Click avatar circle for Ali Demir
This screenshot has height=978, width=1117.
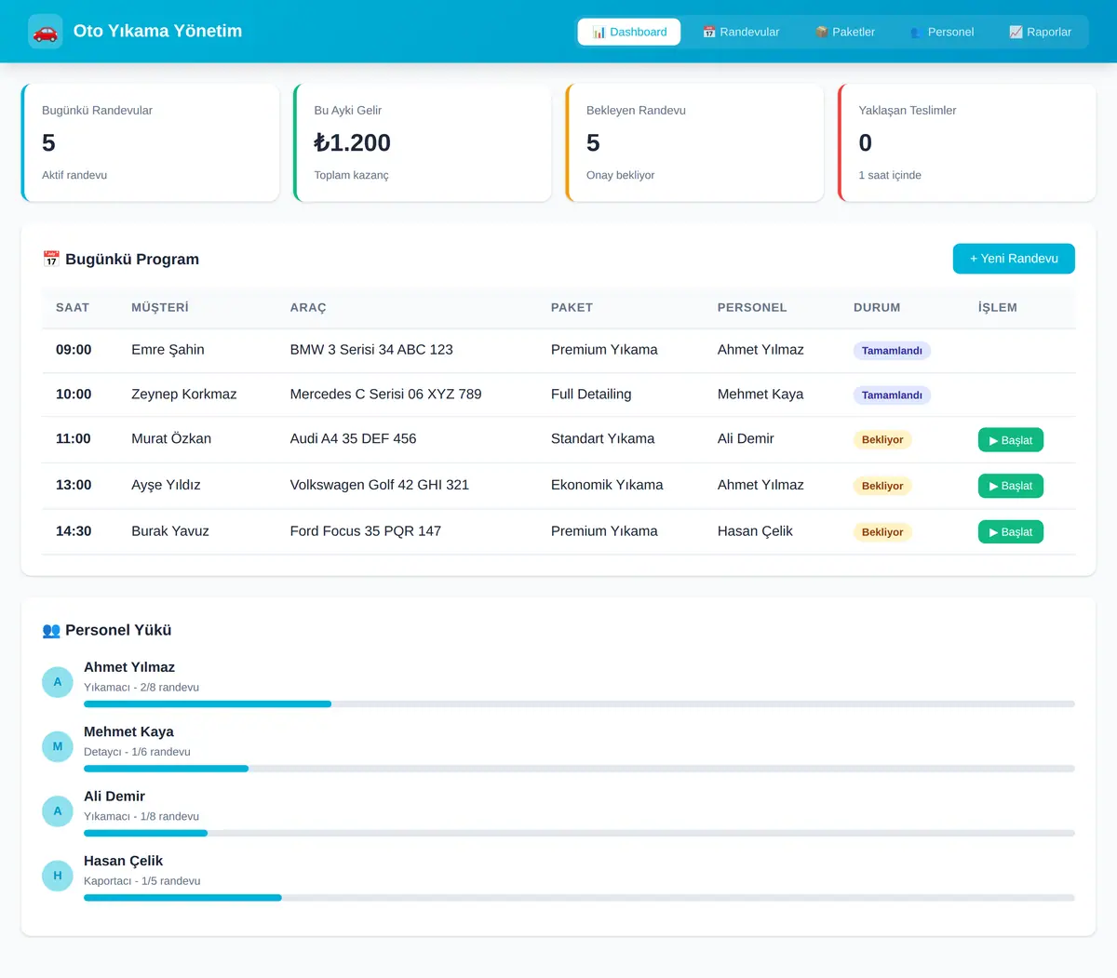pyautogui.click(x=58, y=811)
